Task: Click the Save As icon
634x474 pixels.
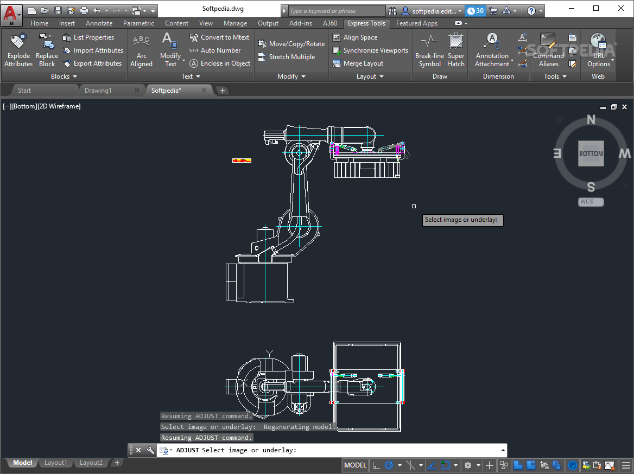Action: click(71, 11)
